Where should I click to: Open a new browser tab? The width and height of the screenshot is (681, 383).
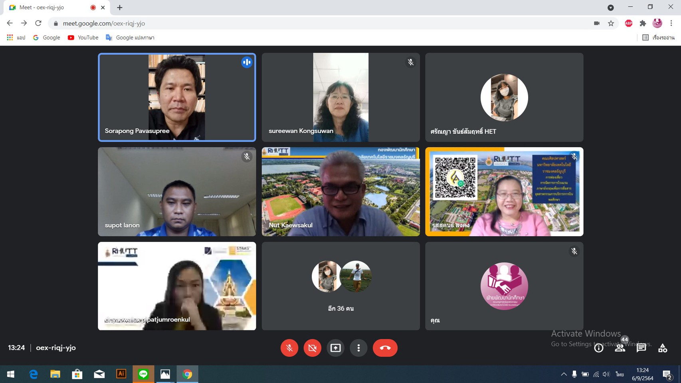[120, 7]
